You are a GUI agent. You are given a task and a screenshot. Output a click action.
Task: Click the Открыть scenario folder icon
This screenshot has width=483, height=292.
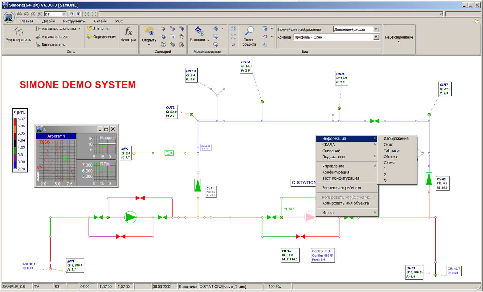click(x=149, y=31)
